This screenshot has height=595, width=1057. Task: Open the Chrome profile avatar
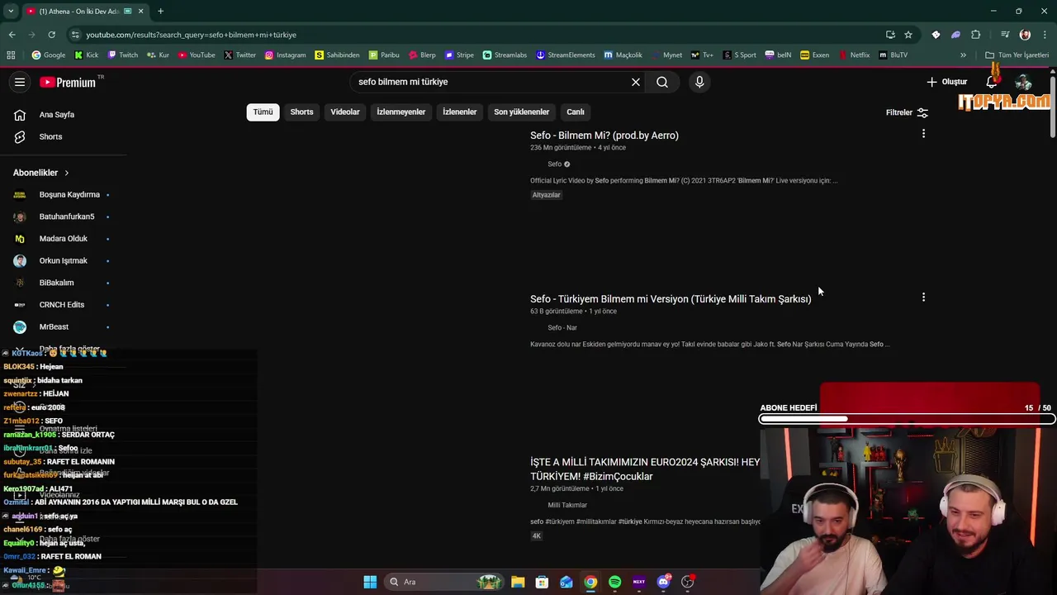(1025, 35)
